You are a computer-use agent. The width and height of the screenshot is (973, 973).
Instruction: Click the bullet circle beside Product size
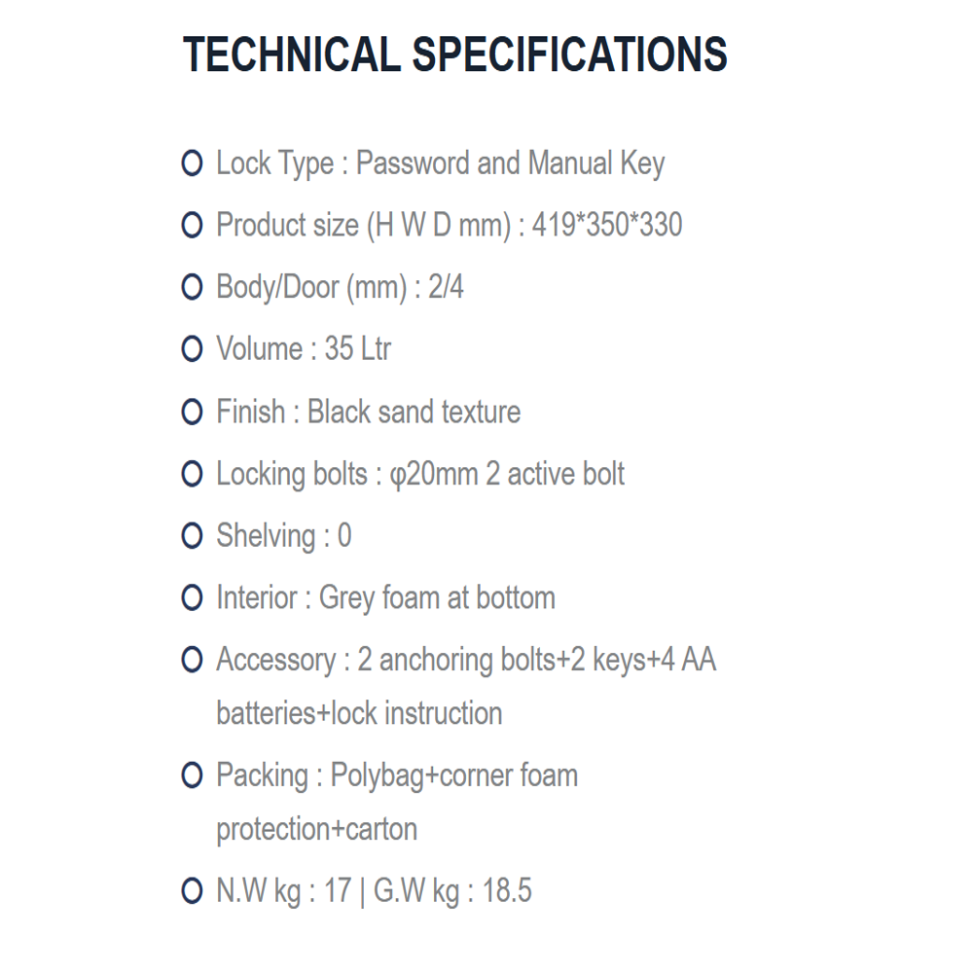click(x=192, y=225)
